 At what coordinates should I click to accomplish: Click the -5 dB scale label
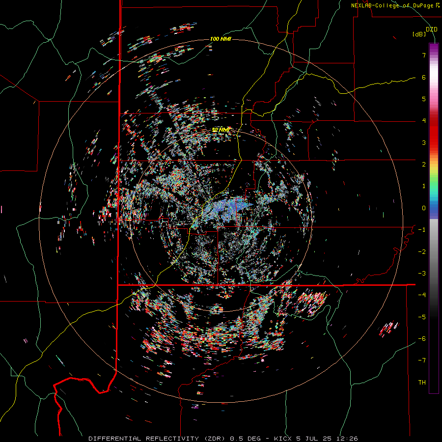(x=422, y=317)
